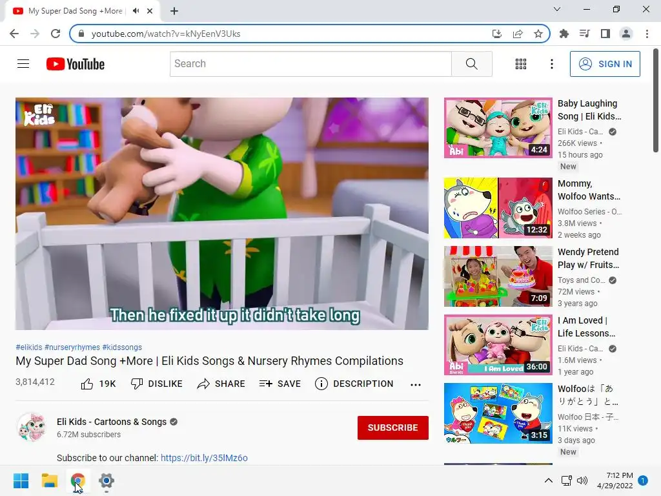
Task: Open SHARE options for the video
Action: click(221, 384)
